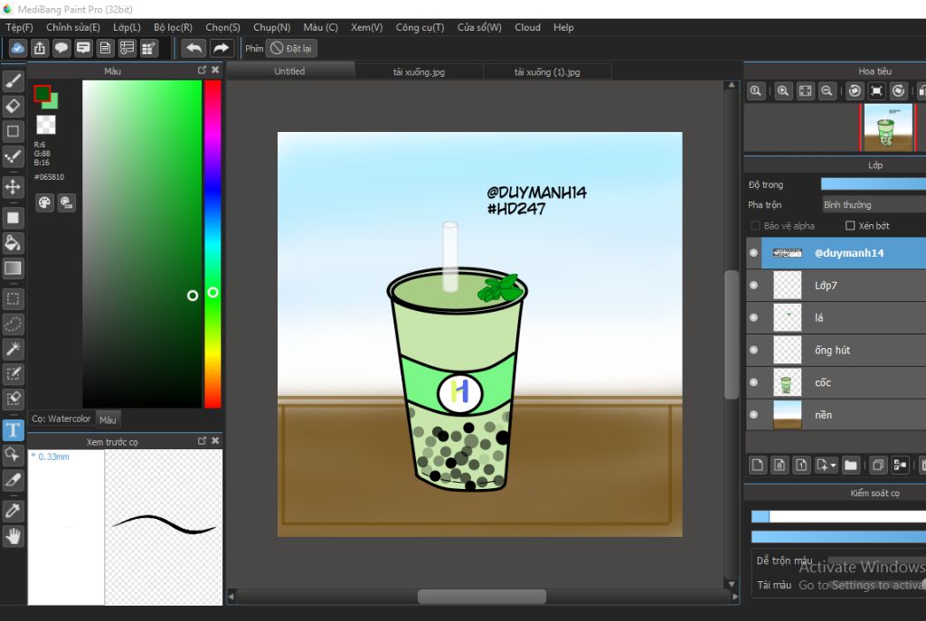Duplicate the current layer

tap(878, 466)
